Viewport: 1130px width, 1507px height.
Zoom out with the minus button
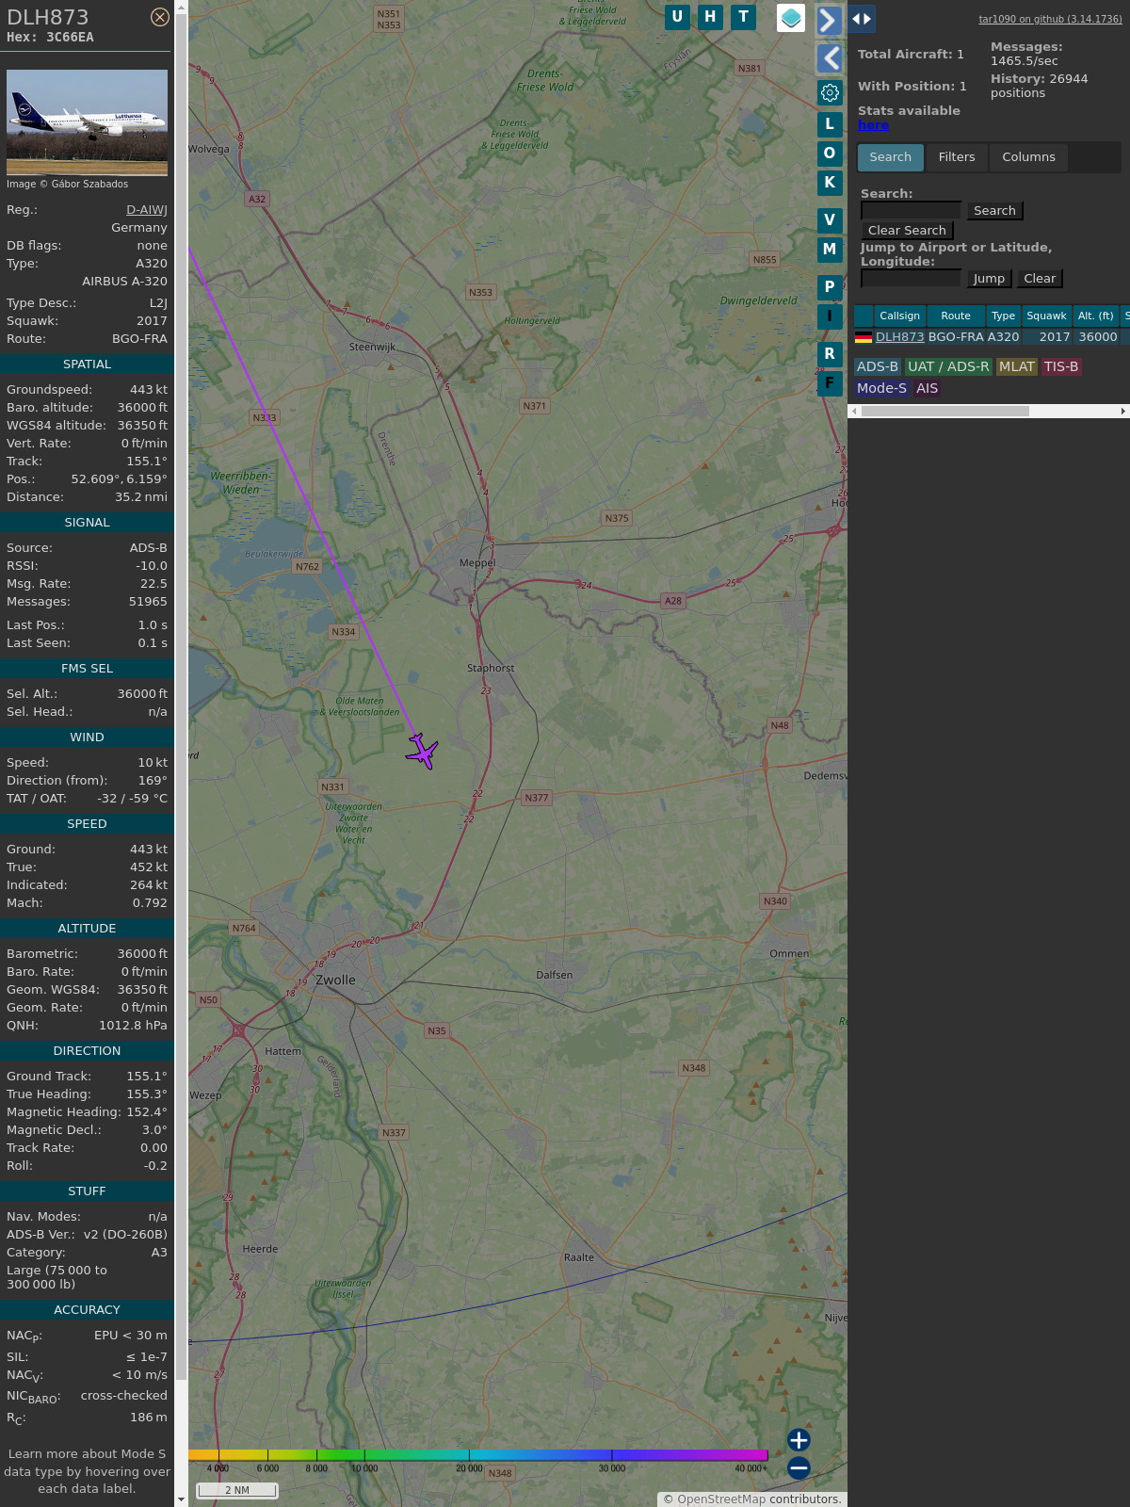tap(799, 1467)
